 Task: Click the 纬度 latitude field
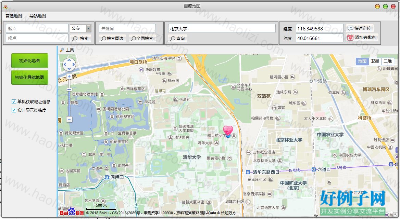(x=320, y=38)
